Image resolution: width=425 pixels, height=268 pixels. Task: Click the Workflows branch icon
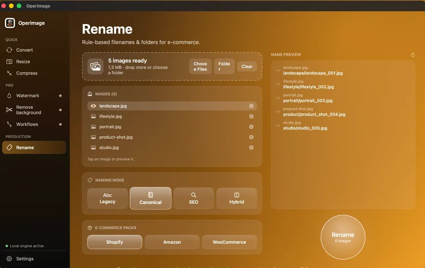[x=9, y=124]
